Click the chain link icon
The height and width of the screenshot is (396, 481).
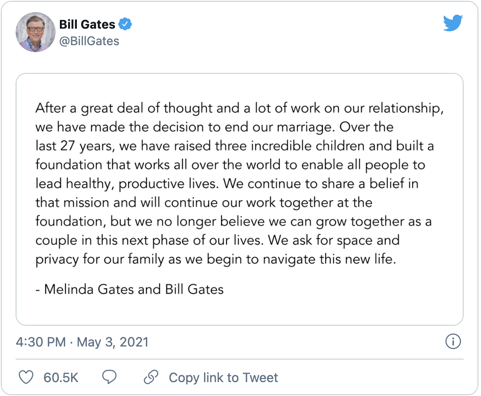[151, 377]
